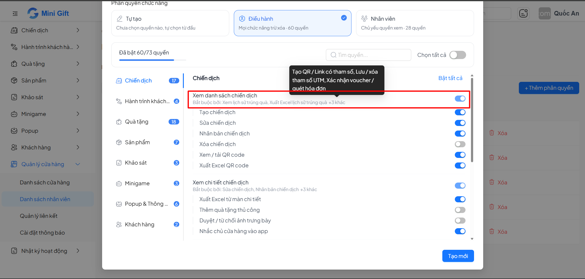Click the Popup & Thông category icon
The image size is (585, 279).
click(119, 204)
